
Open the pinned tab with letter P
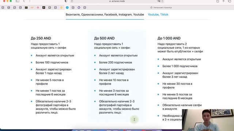point(50,7)
